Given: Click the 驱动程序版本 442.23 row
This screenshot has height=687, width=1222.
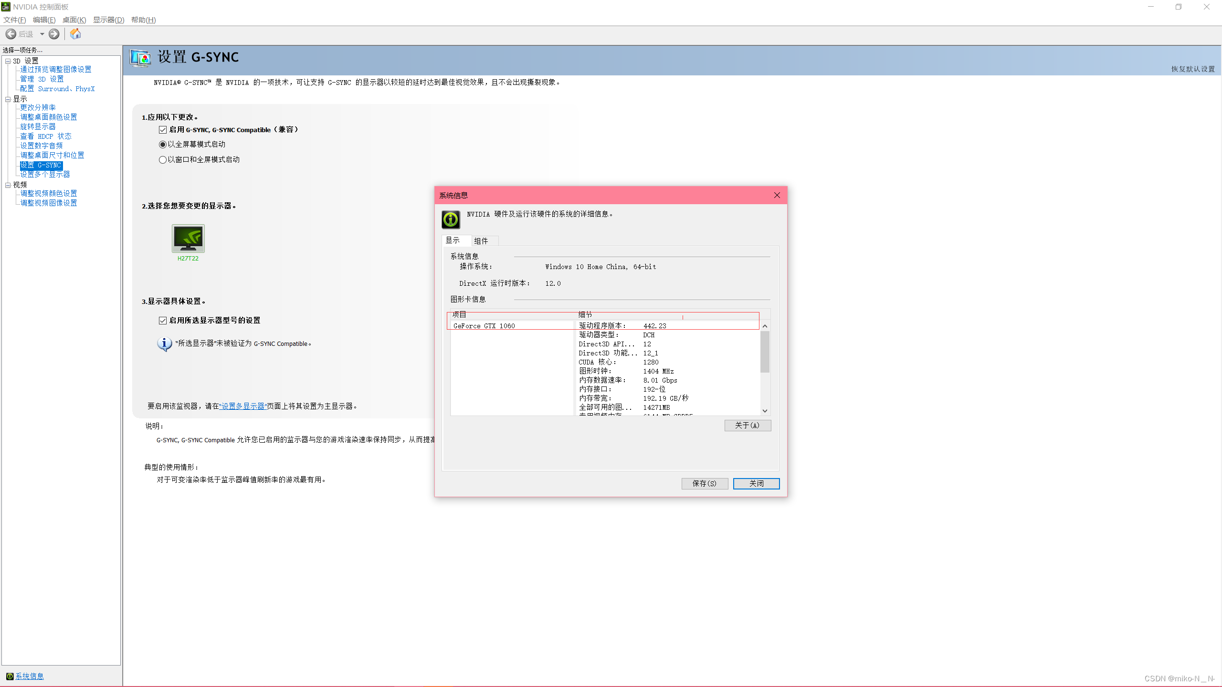Looking at the screenshot, I should 667,326.
